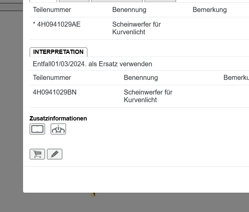This screenshot has height=212, width=249.
Task: Click the cut-off Bemerkung header in Interpretation table
Action: coord(236,78)
